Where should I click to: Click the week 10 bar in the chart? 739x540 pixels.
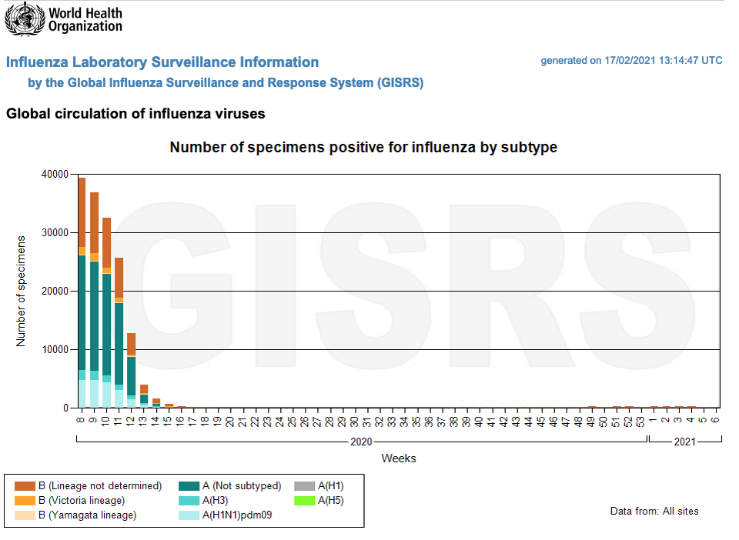[x=106, y=312]
